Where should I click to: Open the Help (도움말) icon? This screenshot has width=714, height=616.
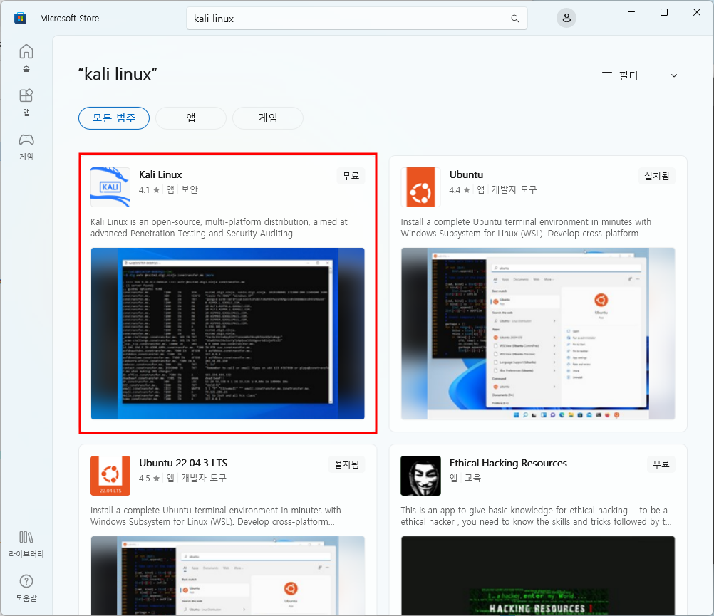pos(26,588)
